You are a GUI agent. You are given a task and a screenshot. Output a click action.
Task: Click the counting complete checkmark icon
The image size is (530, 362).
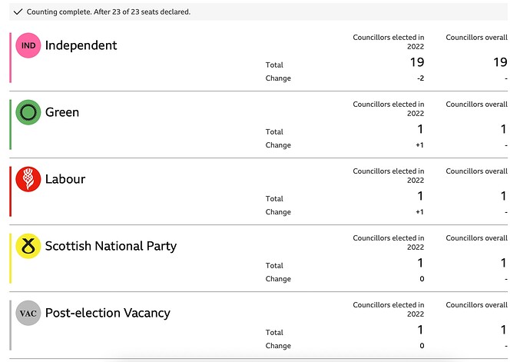click(x=18, y=12)
